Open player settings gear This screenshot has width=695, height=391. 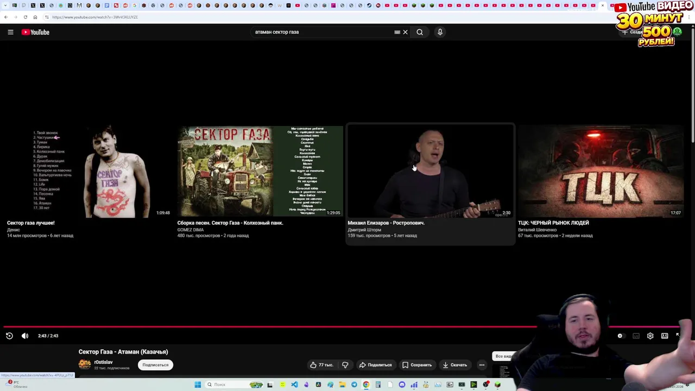click(650, 336)
